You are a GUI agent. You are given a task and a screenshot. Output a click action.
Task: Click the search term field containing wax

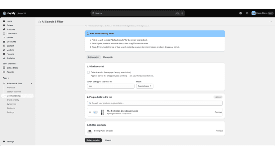[x=111, y=86]
